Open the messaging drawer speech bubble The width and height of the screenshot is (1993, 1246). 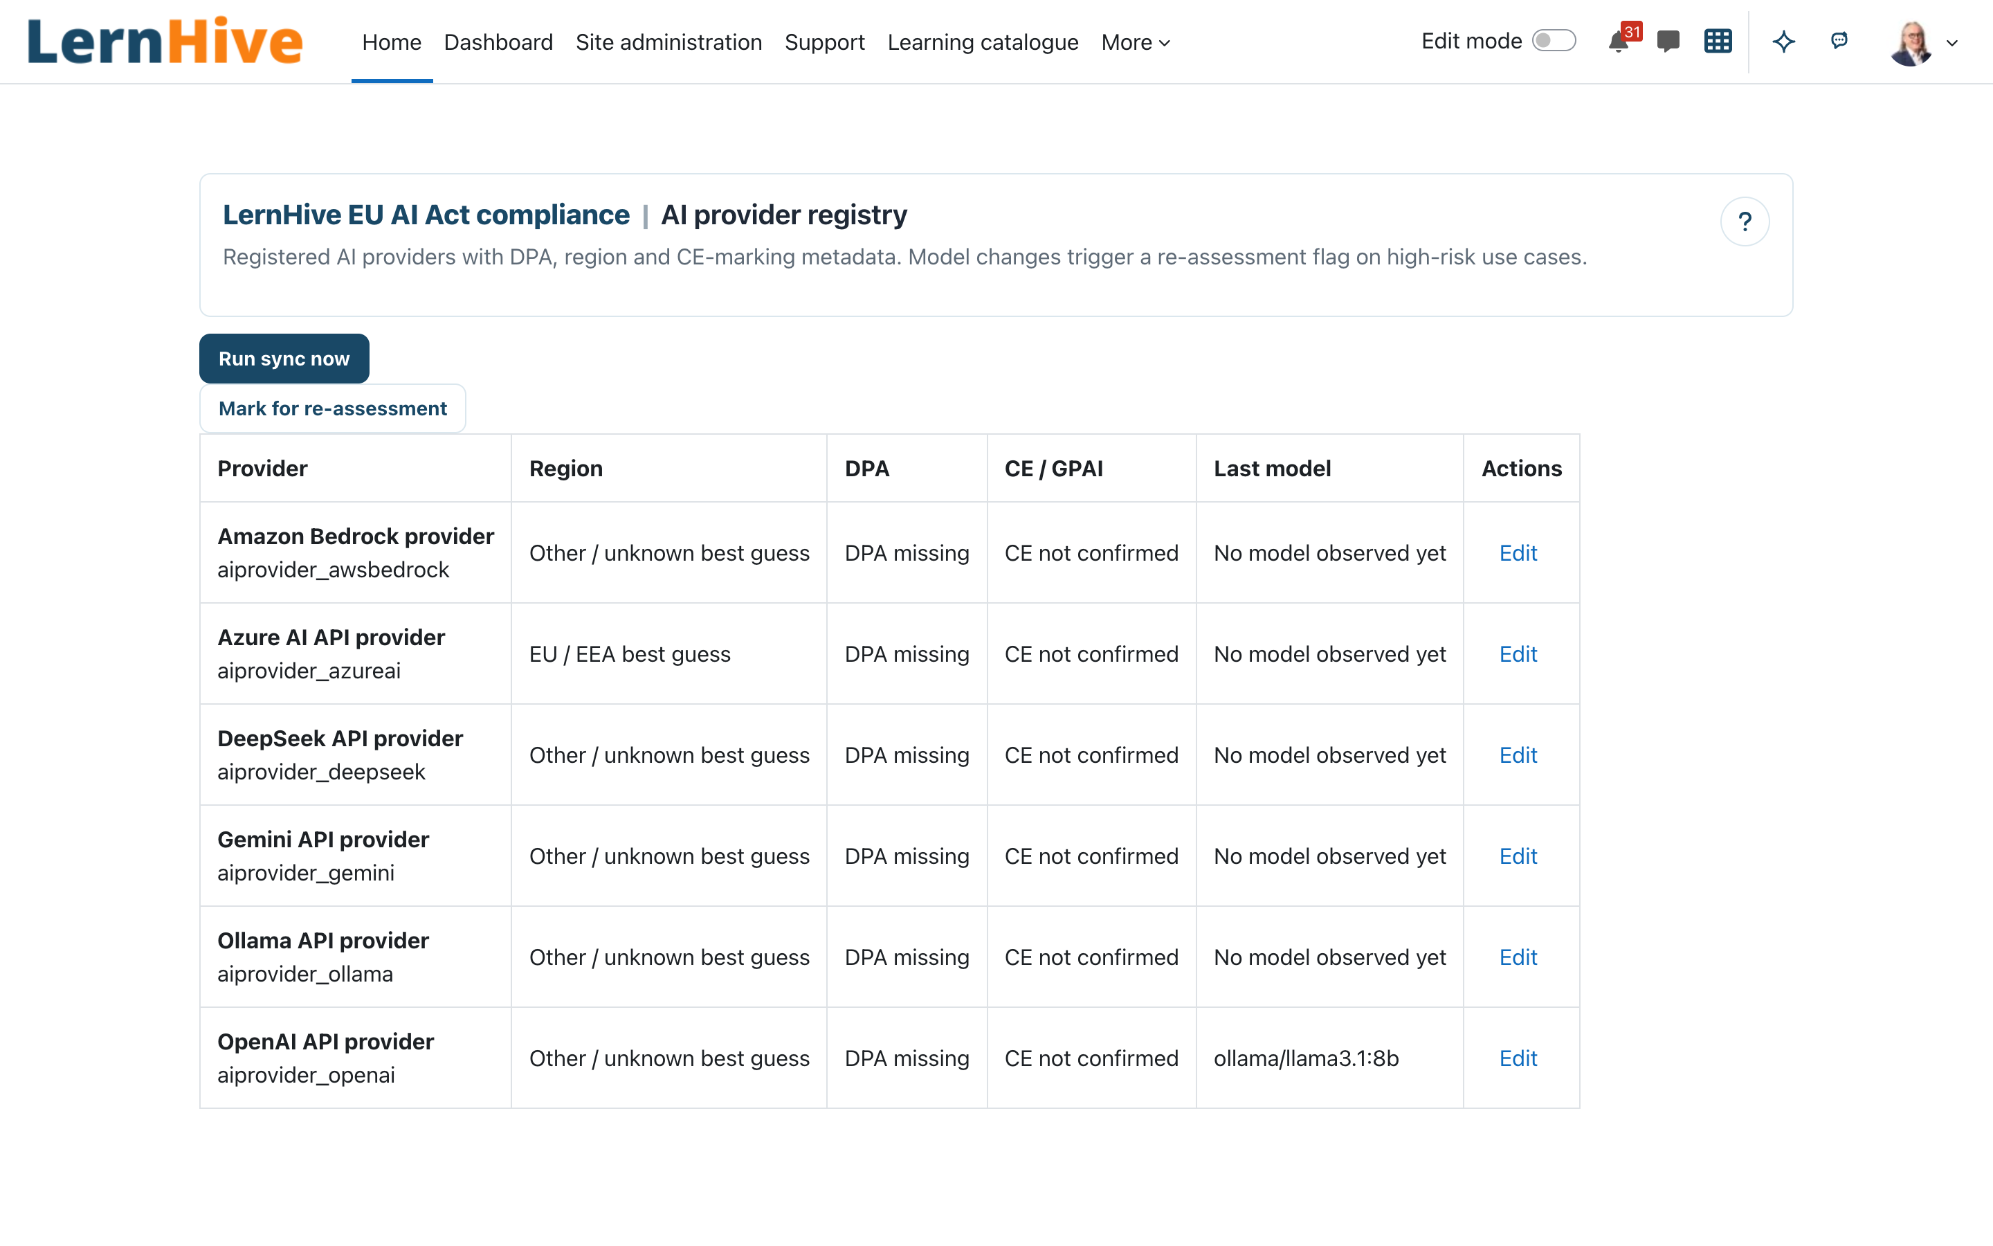(1668, 42)
